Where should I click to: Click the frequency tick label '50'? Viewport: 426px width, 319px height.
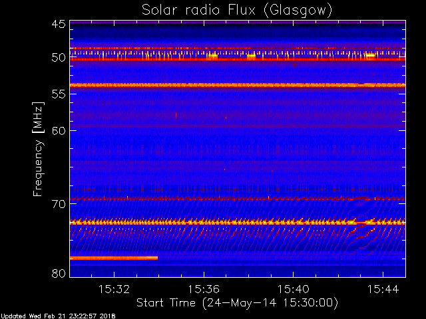59,58
